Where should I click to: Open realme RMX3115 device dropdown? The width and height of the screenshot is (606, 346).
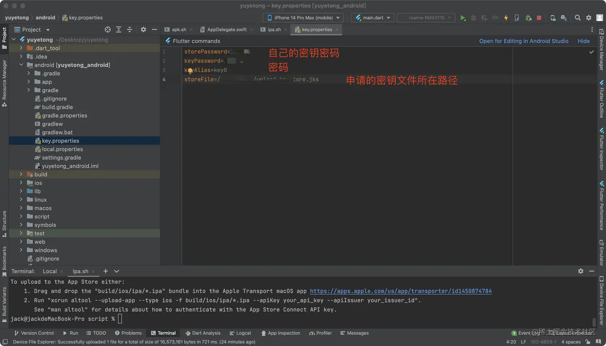426,18
